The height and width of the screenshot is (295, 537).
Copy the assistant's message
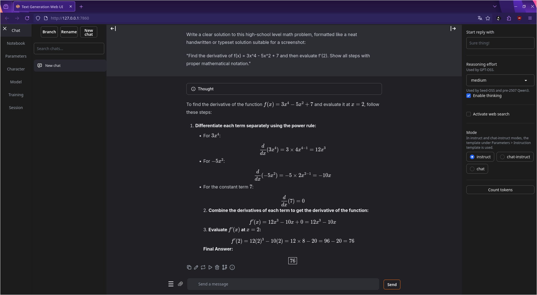[189, 267]
